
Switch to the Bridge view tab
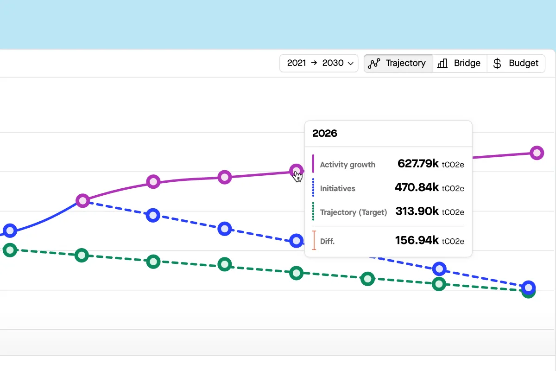(460, 64)
